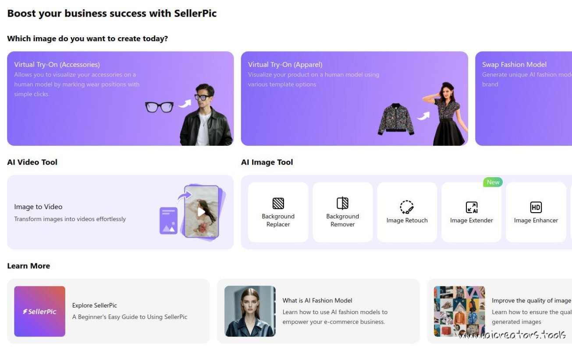
Task: Select the Background Replacer tool
Action: click(278, 211)
